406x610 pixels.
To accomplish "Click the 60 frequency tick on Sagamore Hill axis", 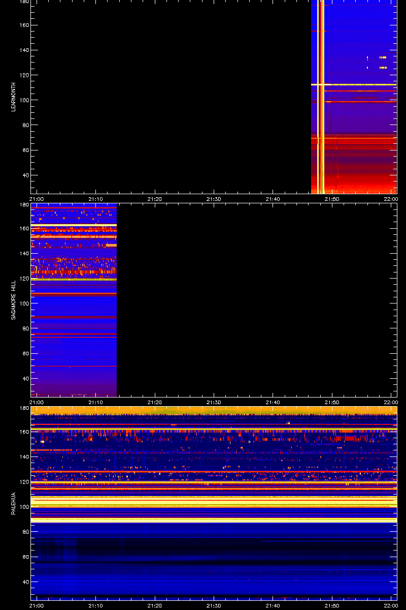I will [x=26, y=354].
